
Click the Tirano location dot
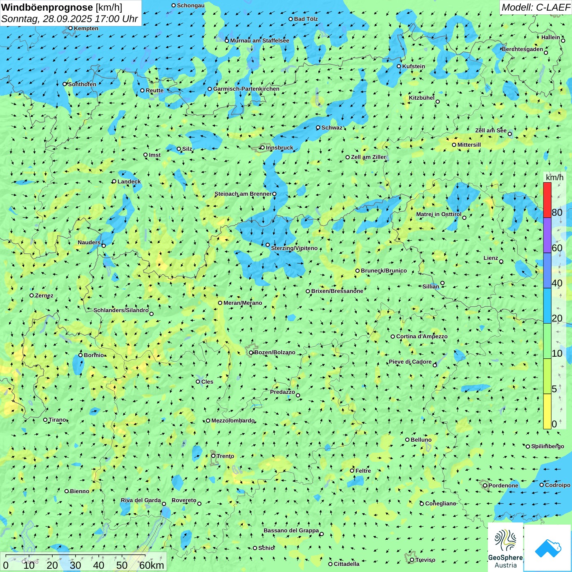[x=45, y=420]
